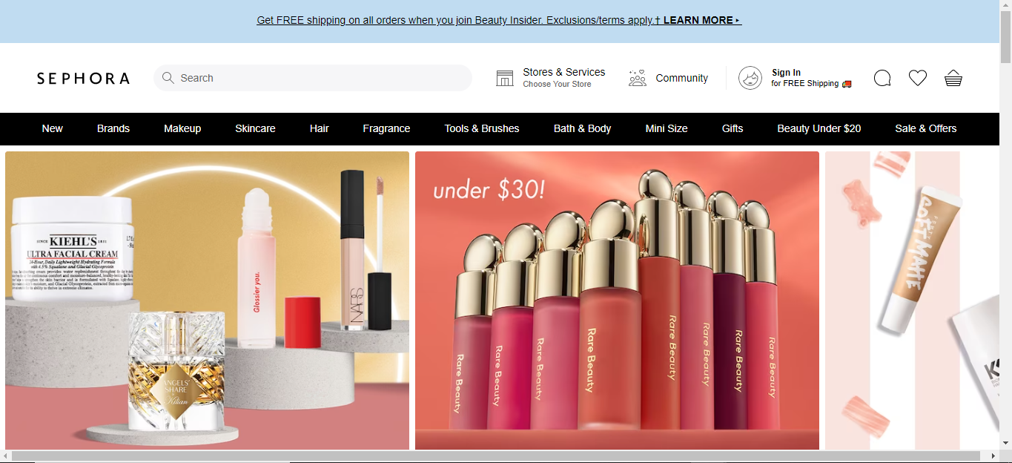Open the Rare Beauty under $30 banner
The height and width of the screenshot is (463, 1012).
coord(617,301)
